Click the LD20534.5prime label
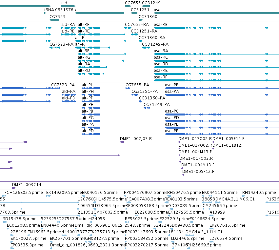The image size is (279, 250). click(226, 239)
